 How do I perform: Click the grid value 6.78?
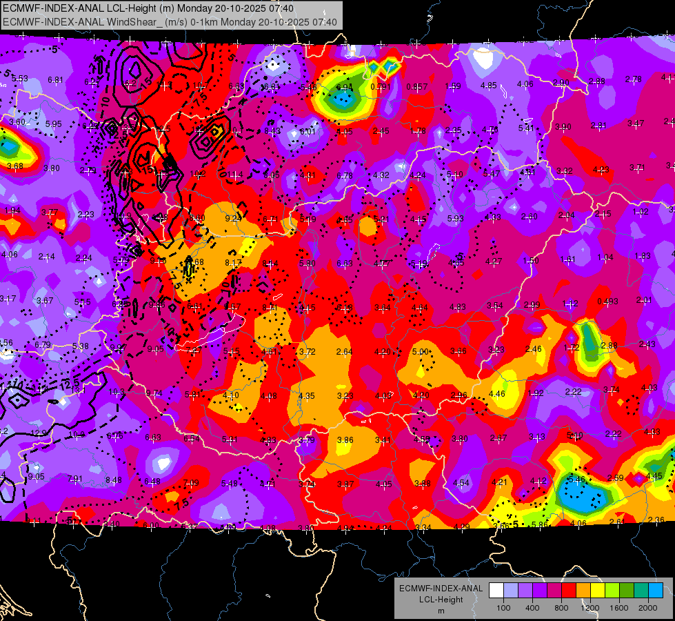click(x=344, y=175)
